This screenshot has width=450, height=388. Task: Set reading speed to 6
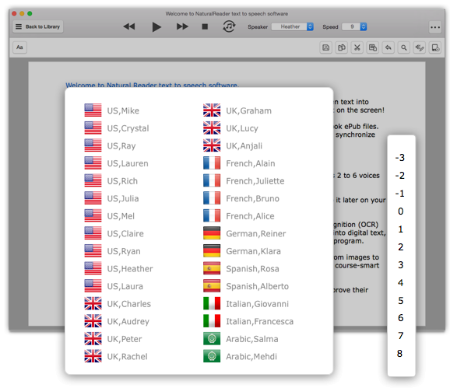click(x=401, y=318)
